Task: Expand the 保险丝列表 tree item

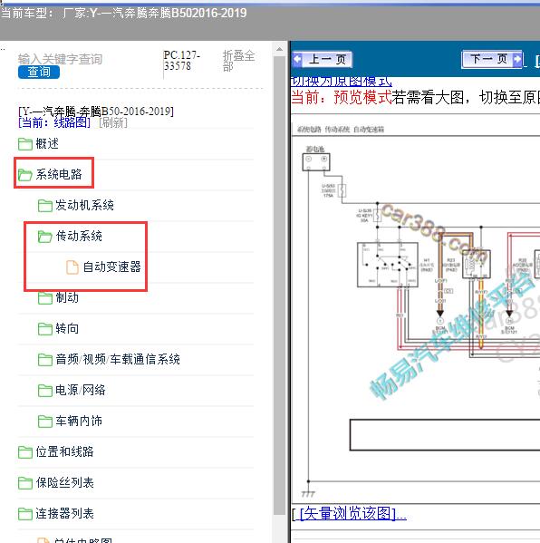Action: pyautogui.click(x=64, y=483)
